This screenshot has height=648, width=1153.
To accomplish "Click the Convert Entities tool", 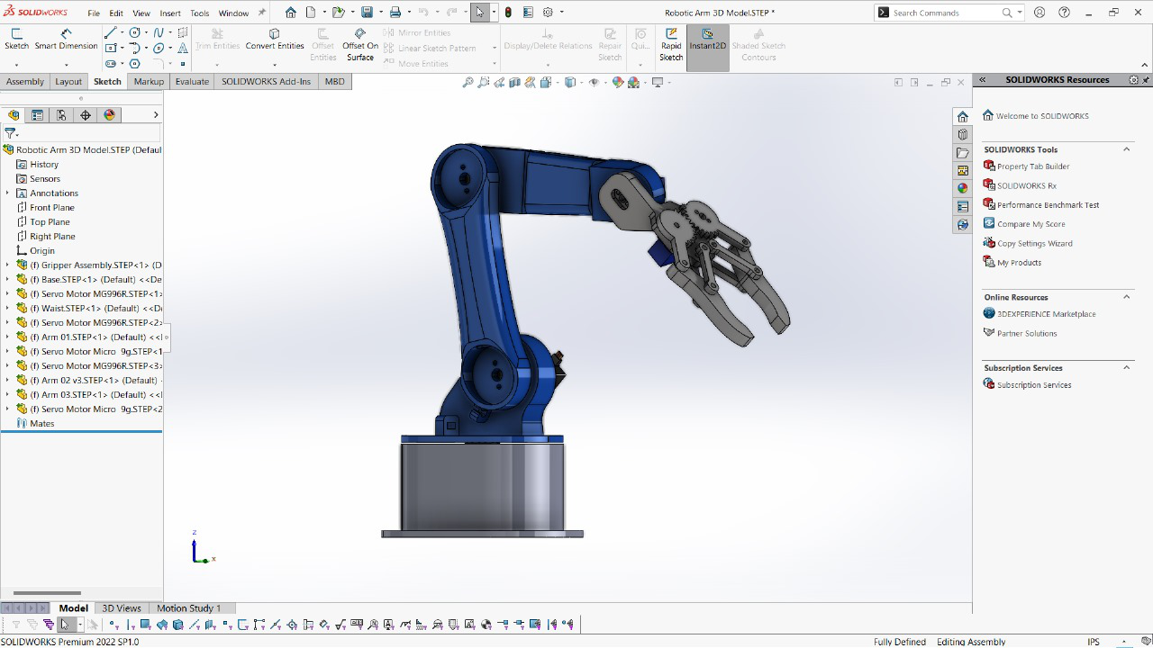I will 275,43.
